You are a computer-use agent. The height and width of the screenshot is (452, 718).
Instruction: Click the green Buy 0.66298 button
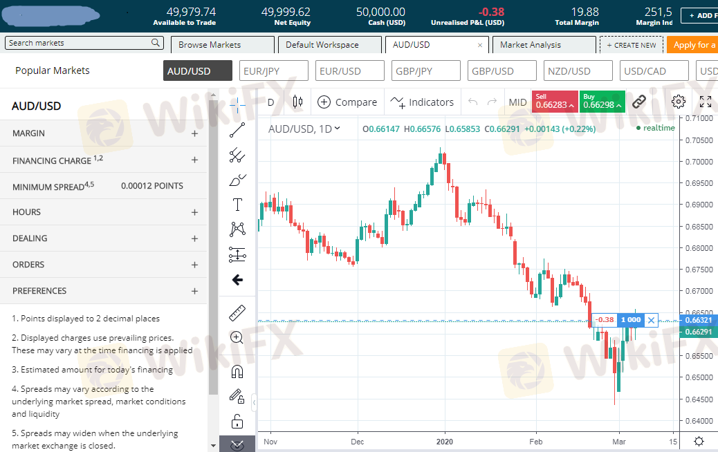[x=602, y=102]
